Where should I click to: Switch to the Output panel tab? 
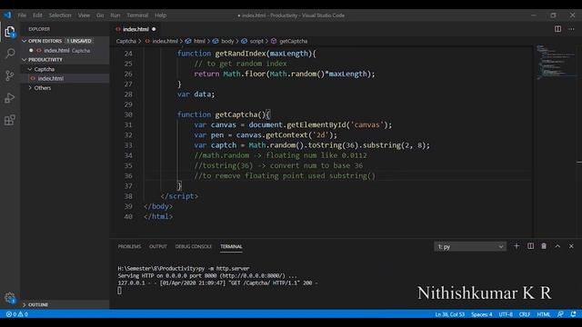click(158, 246)
